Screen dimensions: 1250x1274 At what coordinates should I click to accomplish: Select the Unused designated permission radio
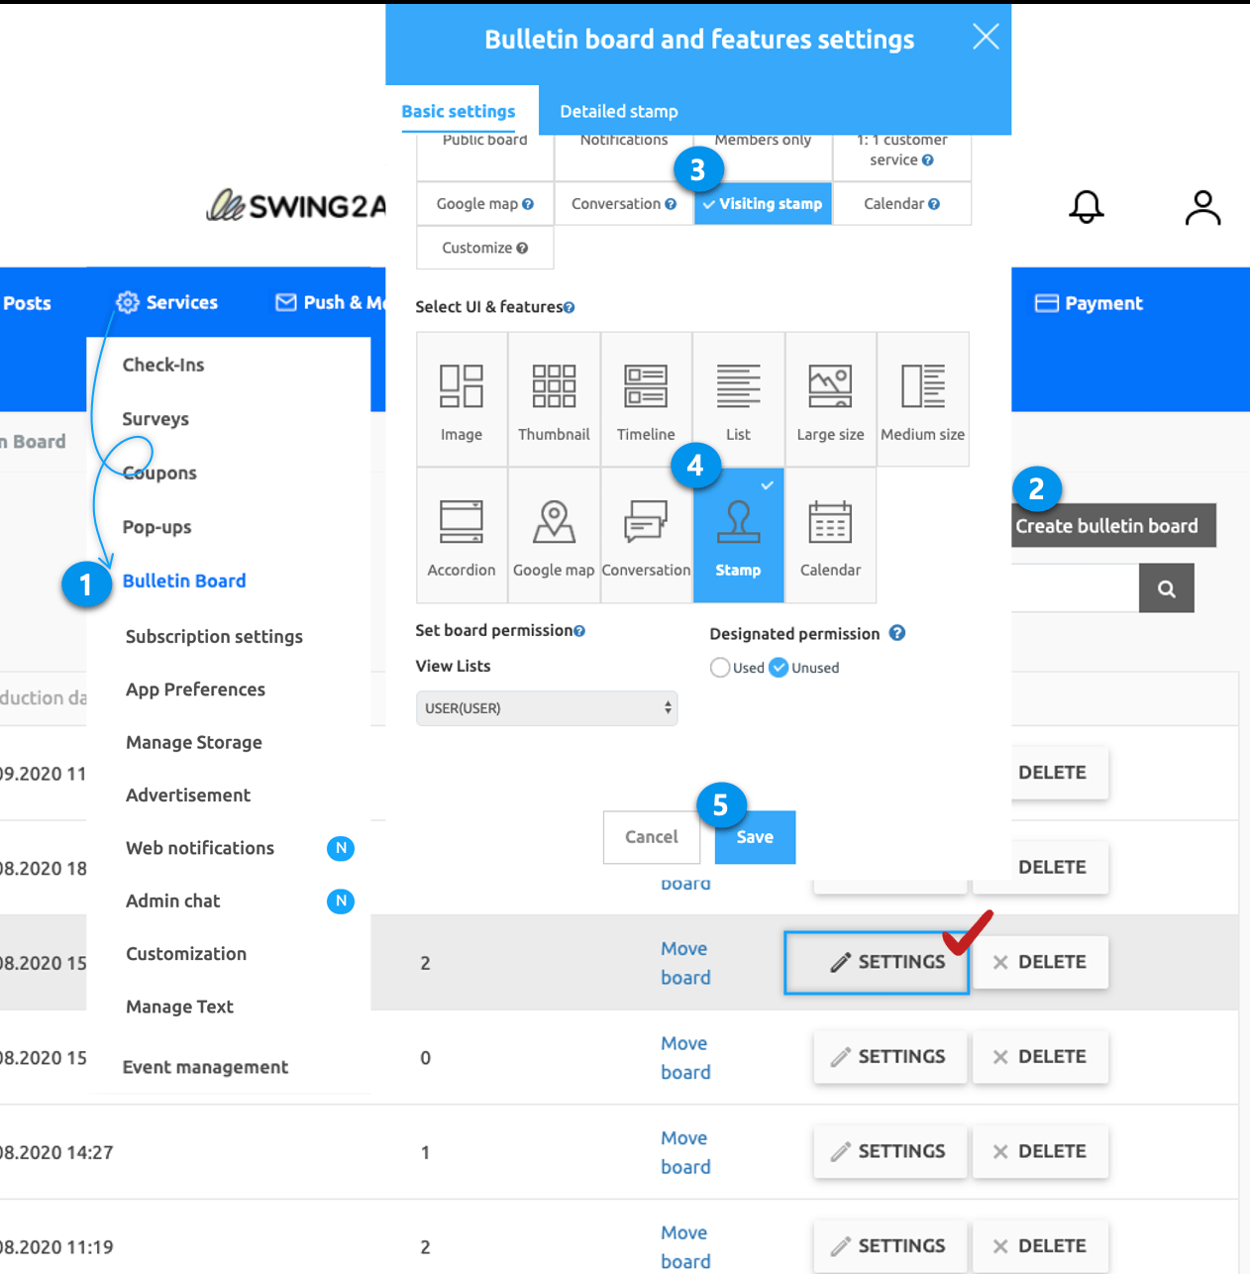click(x=780, y=668)
